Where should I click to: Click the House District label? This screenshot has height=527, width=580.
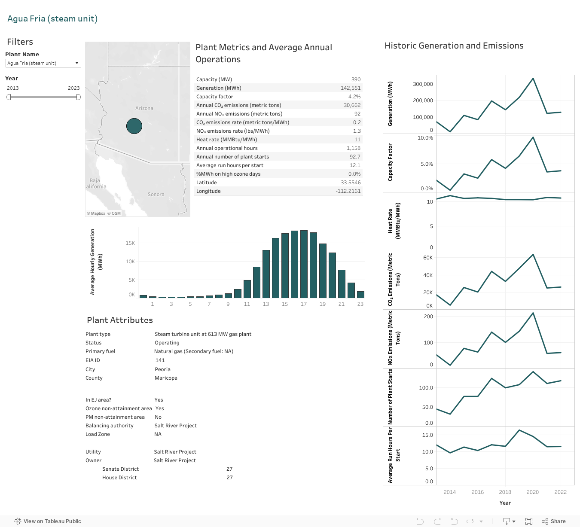pyautogui.click(x=119, y=478)
